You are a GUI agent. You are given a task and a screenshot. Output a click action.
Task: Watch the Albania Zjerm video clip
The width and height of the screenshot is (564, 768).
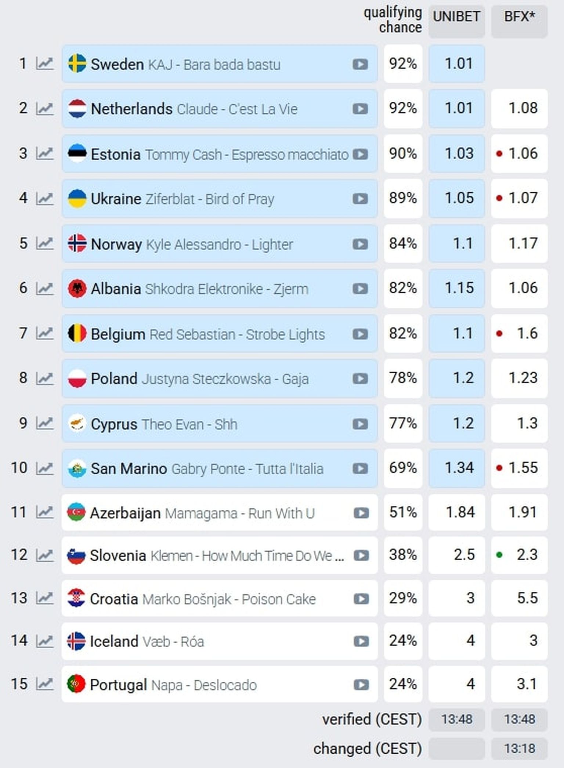360,289
